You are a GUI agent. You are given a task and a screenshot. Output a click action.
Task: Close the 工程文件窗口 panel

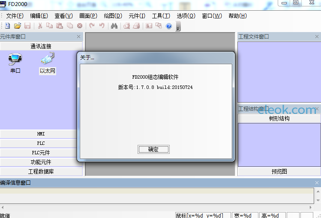(x=317, y=37)
